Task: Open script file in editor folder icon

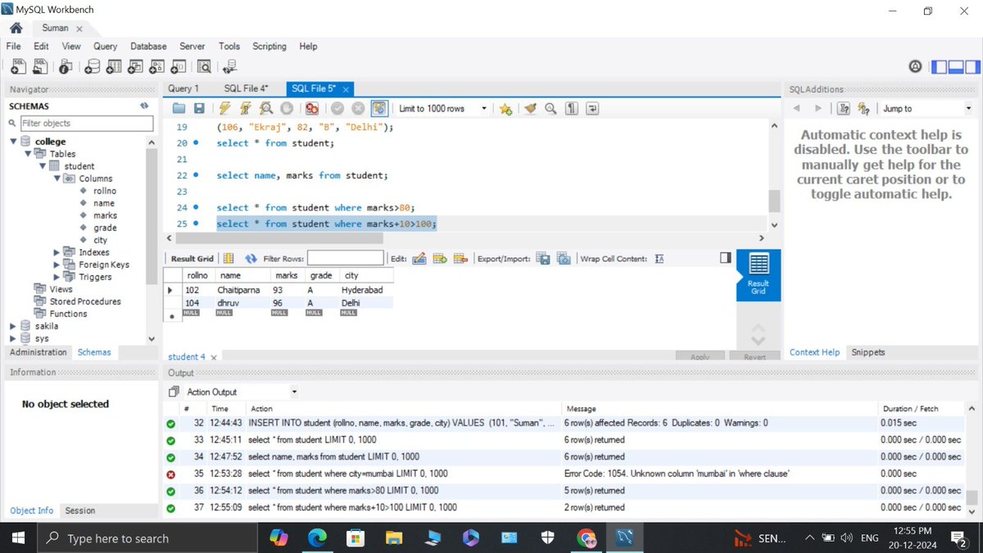Action: point(179,108)
